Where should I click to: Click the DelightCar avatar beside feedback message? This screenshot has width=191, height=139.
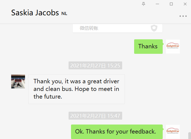tap(173, 132)
